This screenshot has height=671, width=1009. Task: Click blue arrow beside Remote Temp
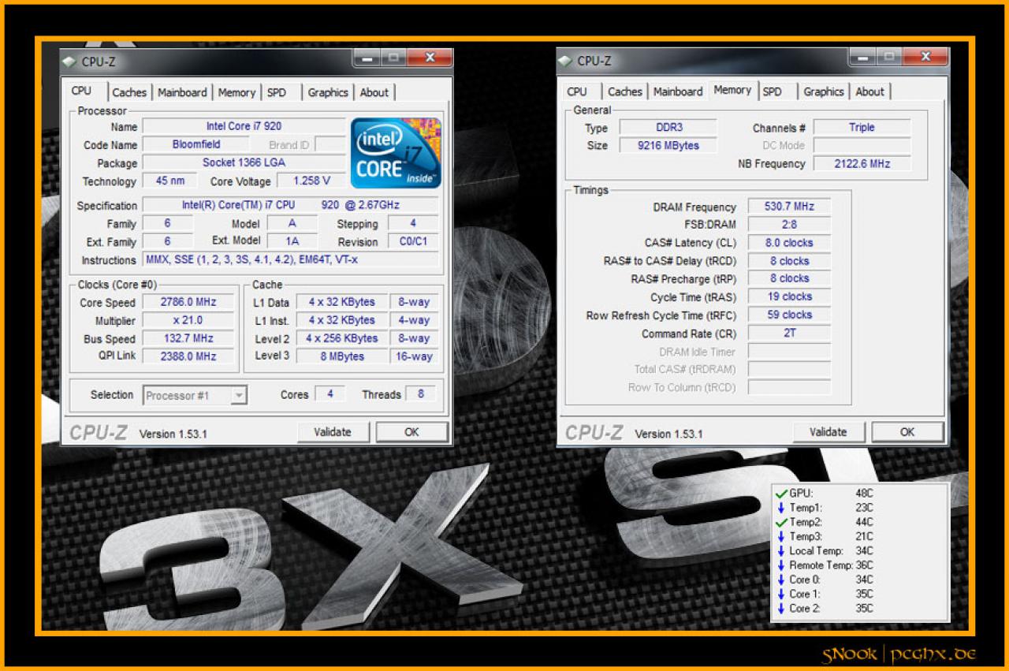tap(781, 565)
